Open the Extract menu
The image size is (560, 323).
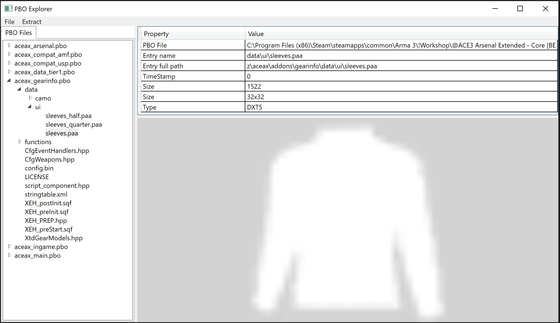click(x=32, y=22)
